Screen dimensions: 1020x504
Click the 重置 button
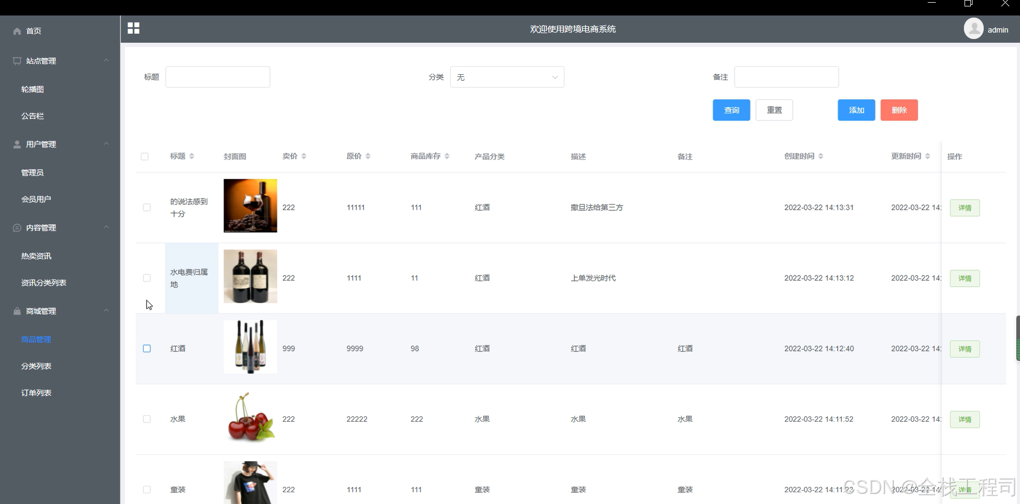(774, 110)
